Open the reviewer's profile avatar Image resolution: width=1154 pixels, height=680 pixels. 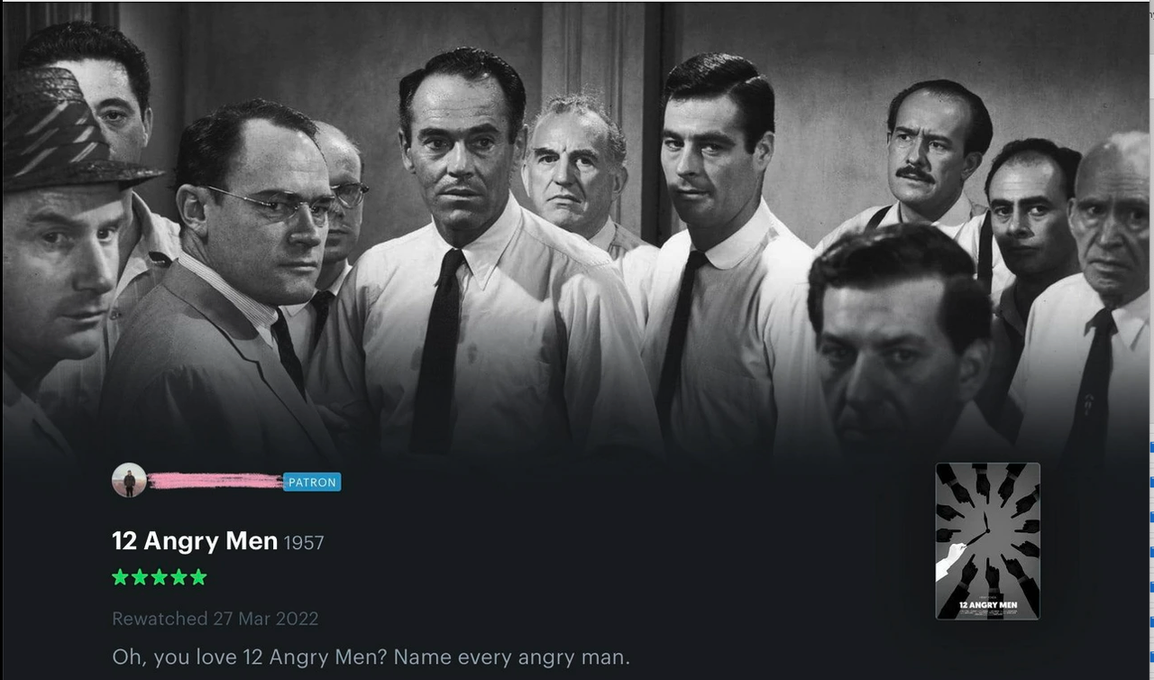point(129,481)
